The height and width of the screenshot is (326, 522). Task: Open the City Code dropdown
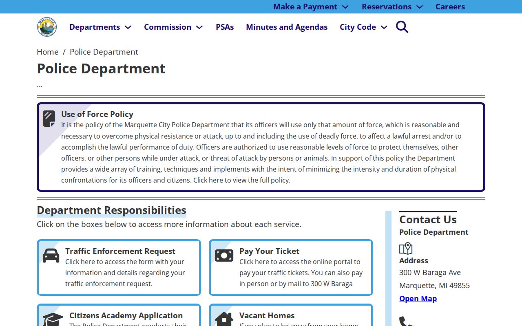point(363,27)
